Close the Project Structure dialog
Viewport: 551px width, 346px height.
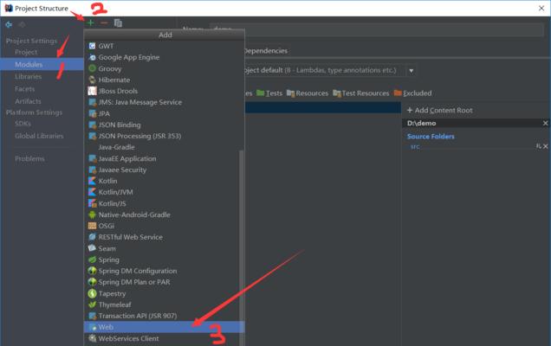[541, 8]
